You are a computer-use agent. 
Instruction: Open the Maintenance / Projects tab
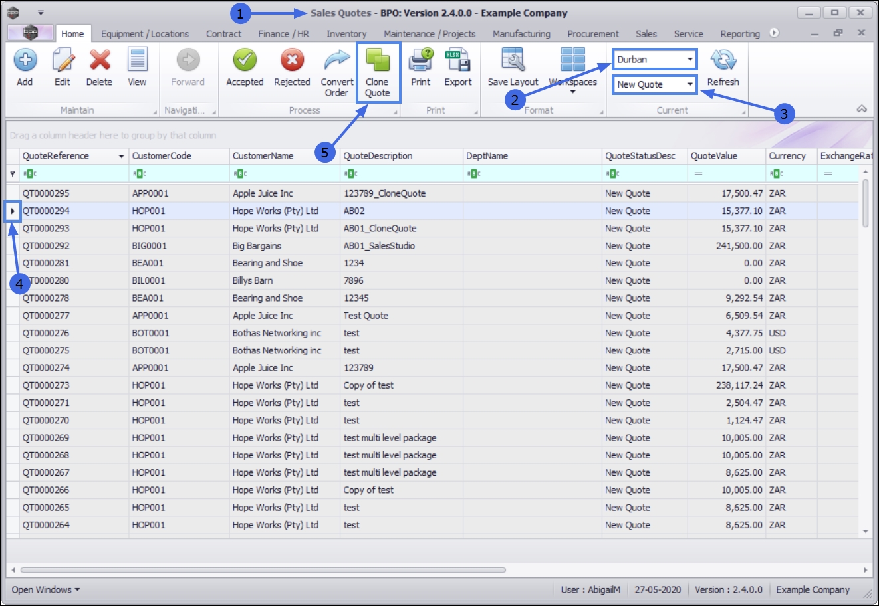click(430, 34)
